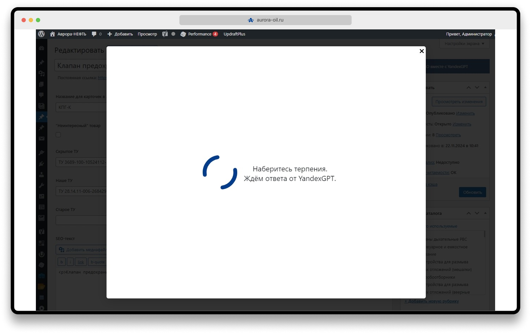Screen dimensions: 531x334
Task: Open Tools wrench icon in sidebar
Action: pyautogui.click(x=42, y=186)
